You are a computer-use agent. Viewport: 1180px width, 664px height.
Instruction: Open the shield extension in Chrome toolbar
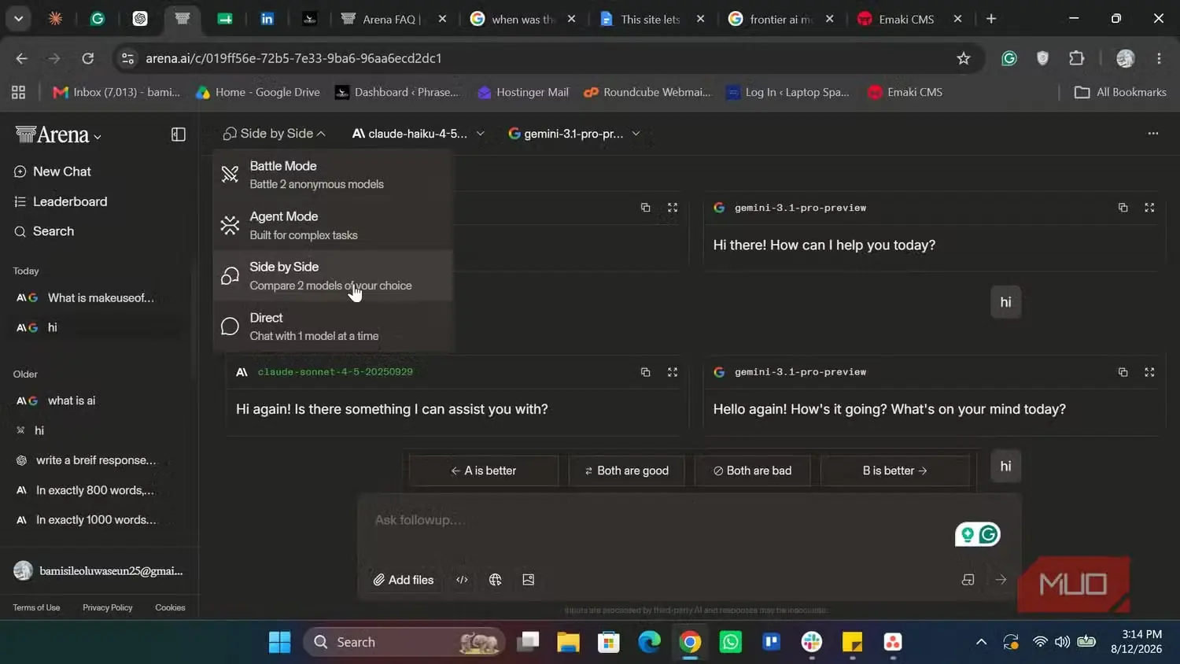1043,58
